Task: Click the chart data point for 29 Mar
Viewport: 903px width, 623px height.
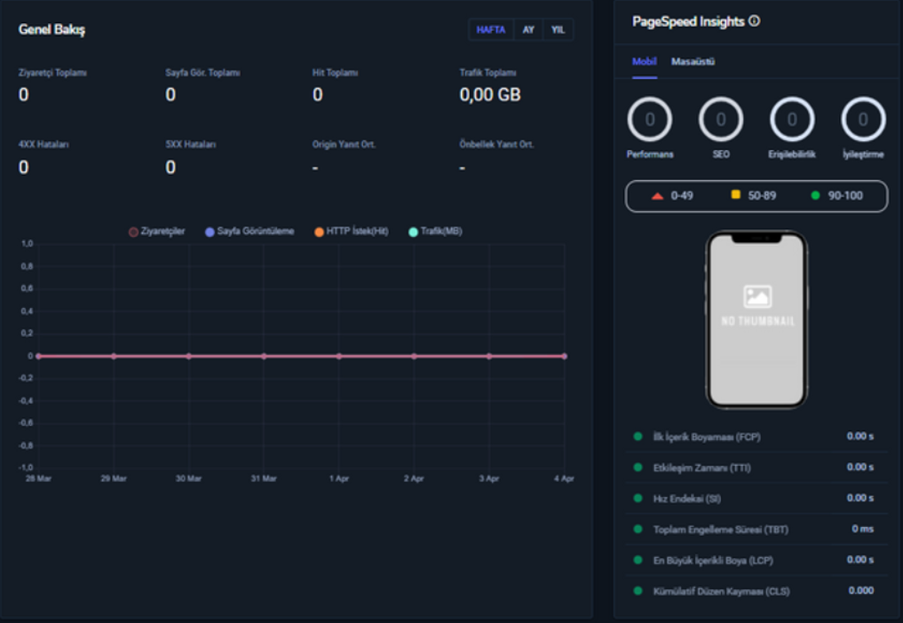Action: point(114,357)
